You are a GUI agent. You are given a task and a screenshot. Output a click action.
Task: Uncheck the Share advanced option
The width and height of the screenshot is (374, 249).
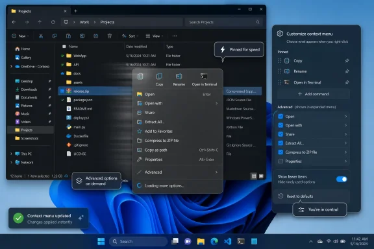(x=280, y=134)
